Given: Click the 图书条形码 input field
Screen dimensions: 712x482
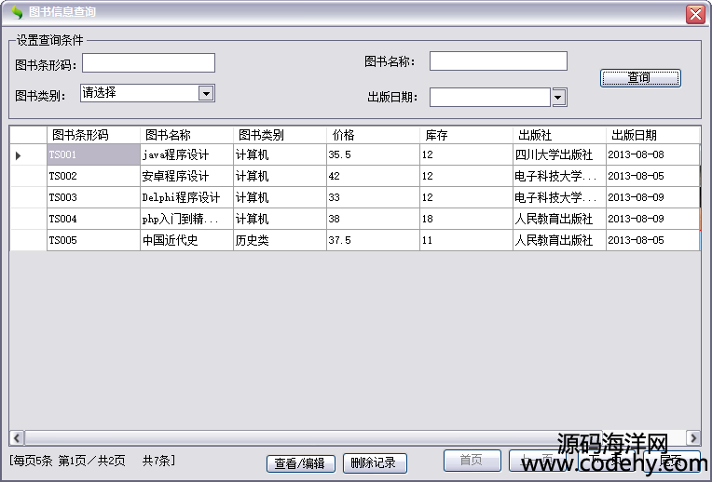Looking at the screenshot, I should click(x=148, y=63).
